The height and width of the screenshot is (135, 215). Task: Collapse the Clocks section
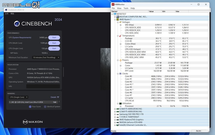[x=118, y=74]
